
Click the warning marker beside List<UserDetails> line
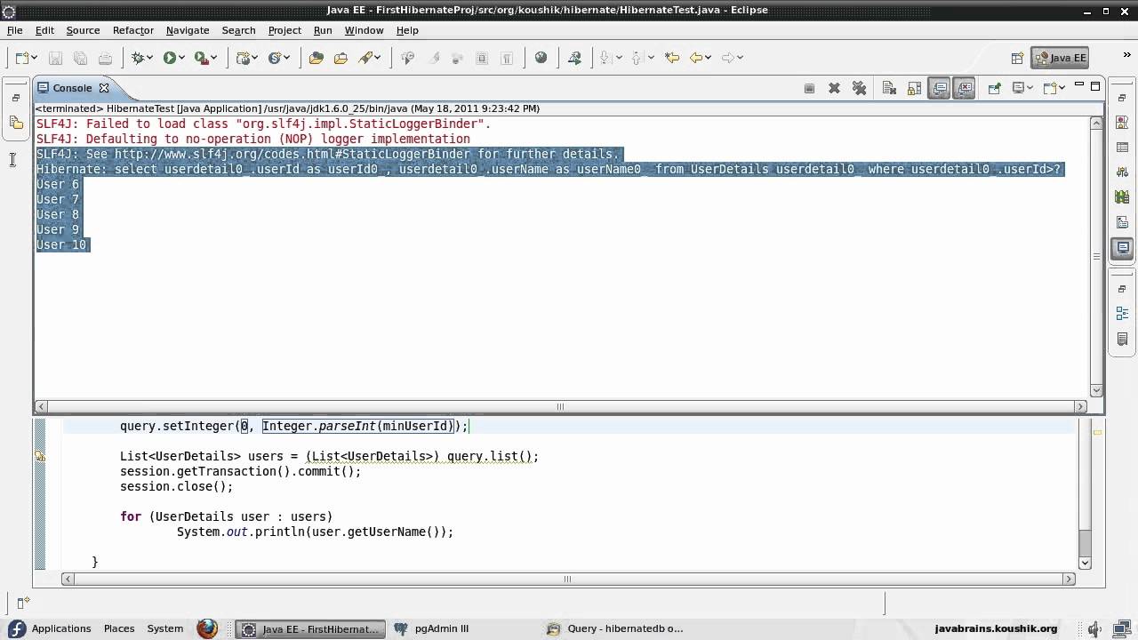coord(40,456)
